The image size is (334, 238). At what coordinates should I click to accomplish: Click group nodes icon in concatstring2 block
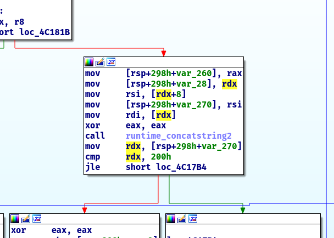(x=111, y=62)
